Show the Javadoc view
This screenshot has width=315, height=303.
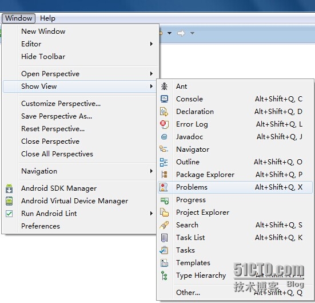point(235,137)
